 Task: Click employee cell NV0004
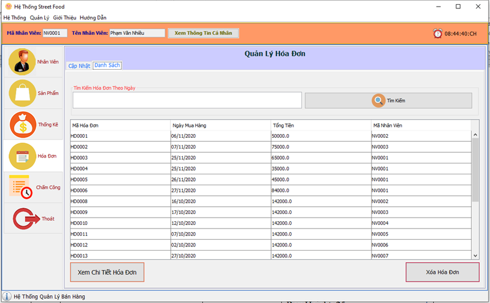click(x=421, y=223)
